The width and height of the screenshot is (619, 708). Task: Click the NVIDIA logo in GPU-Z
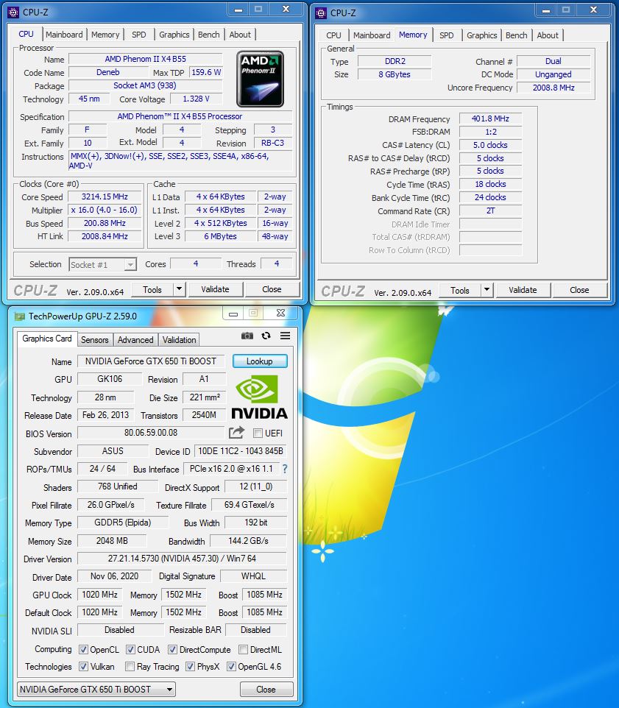click(259, 397)
